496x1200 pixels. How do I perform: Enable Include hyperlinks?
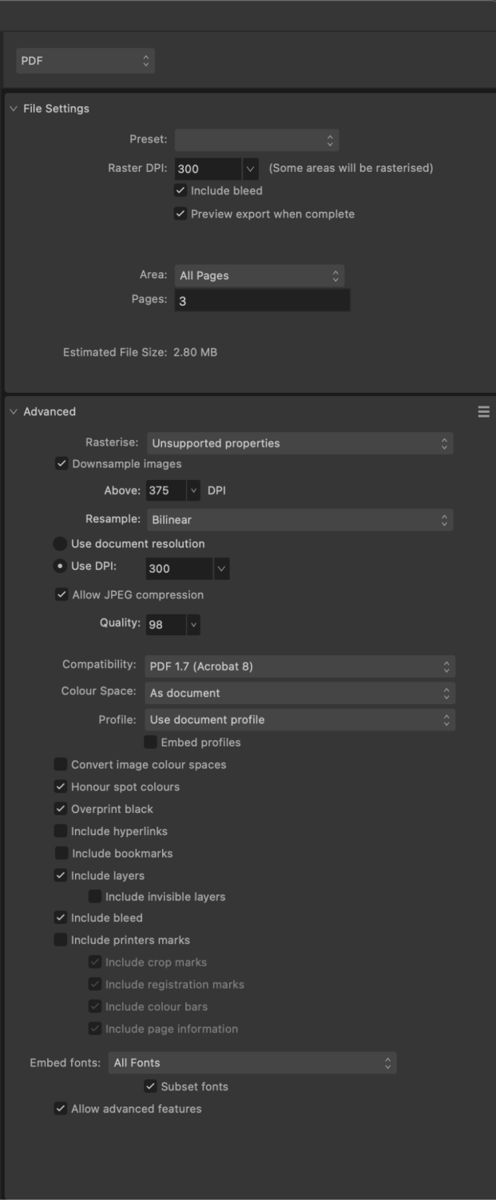click(x=60, y=830)
